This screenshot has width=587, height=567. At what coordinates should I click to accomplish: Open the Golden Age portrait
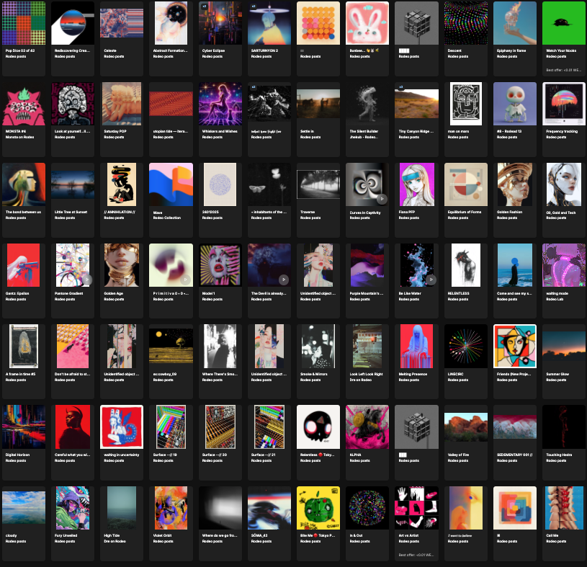pyautogui.click(x=122, y=265)
